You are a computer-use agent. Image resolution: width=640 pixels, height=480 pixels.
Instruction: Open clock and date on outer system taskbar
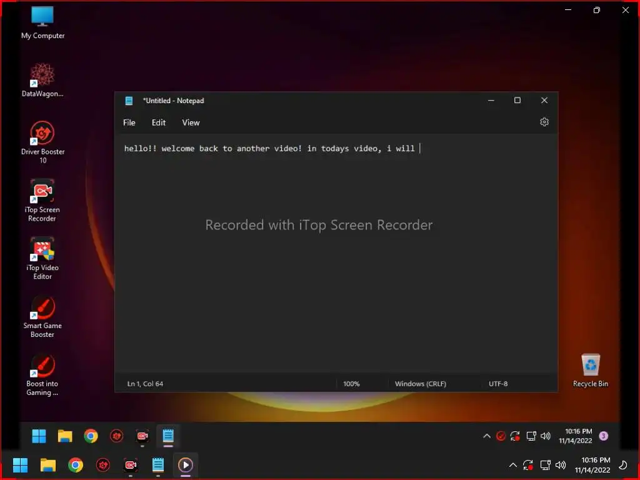[x=592, y=465]
